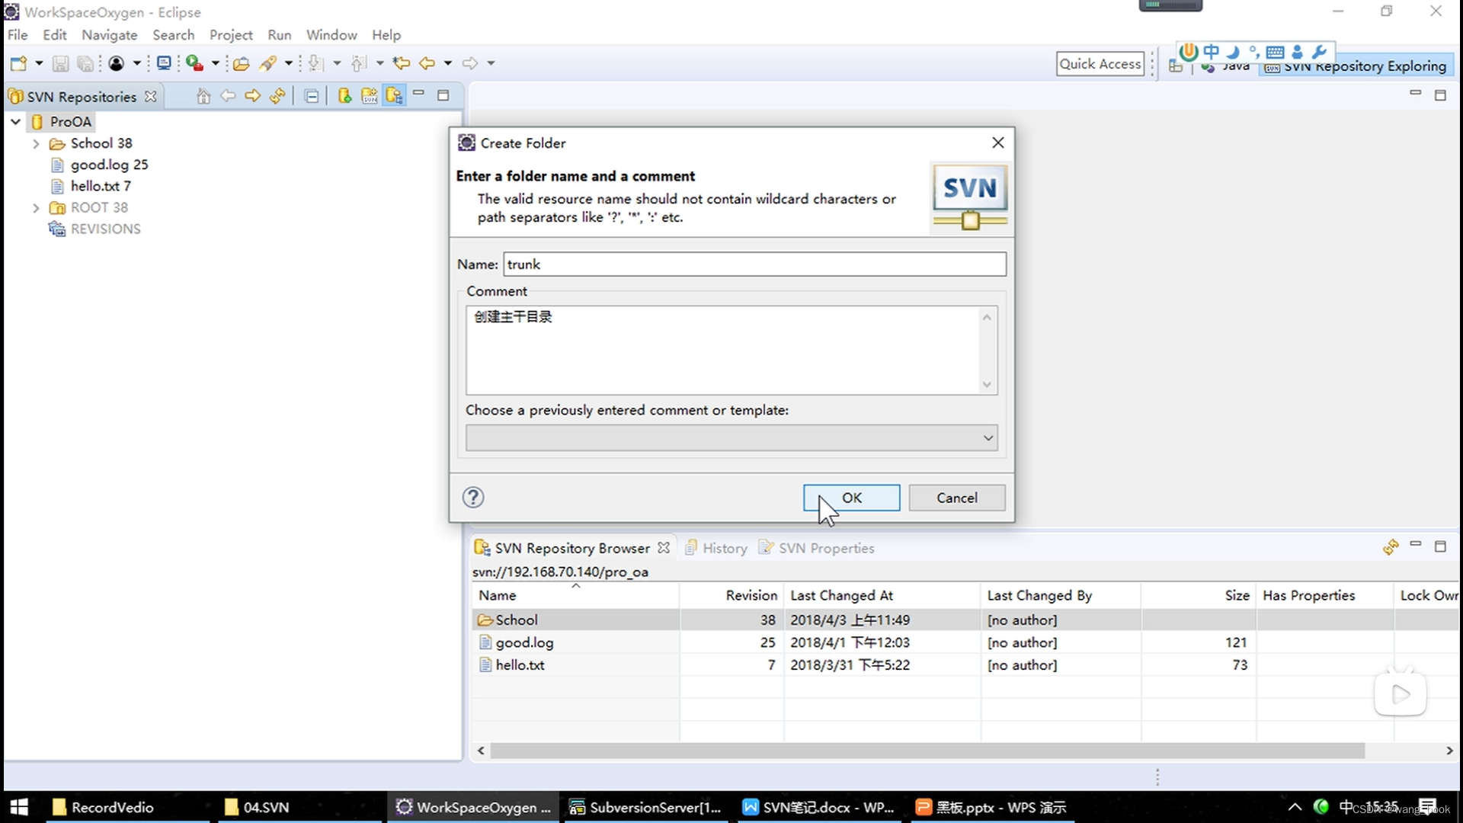Click the Quick Access box
Viewport: 1463px width, 823px height.
tap(1100, 64)
